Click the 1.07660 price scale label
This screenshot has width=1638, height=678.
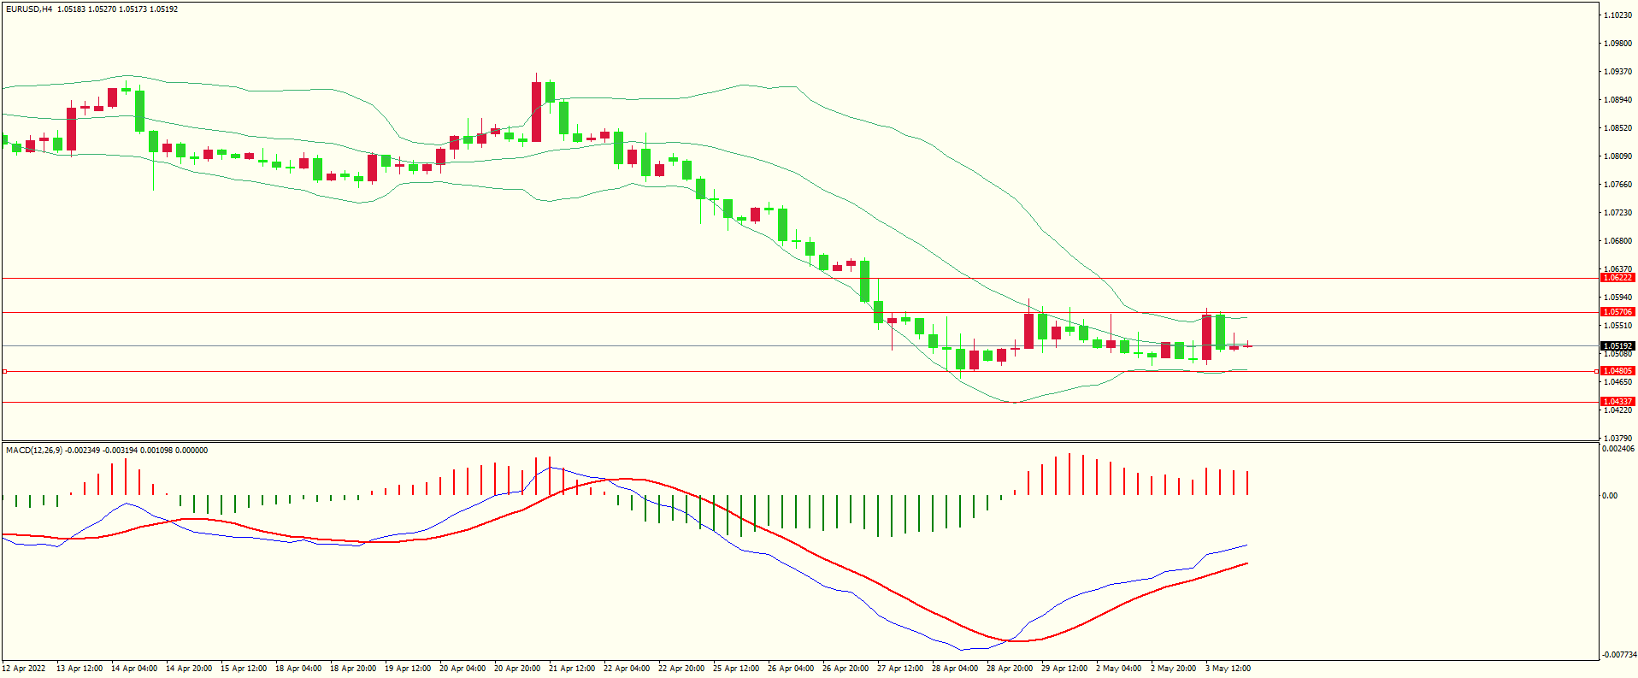click(x=1618, y=185)
